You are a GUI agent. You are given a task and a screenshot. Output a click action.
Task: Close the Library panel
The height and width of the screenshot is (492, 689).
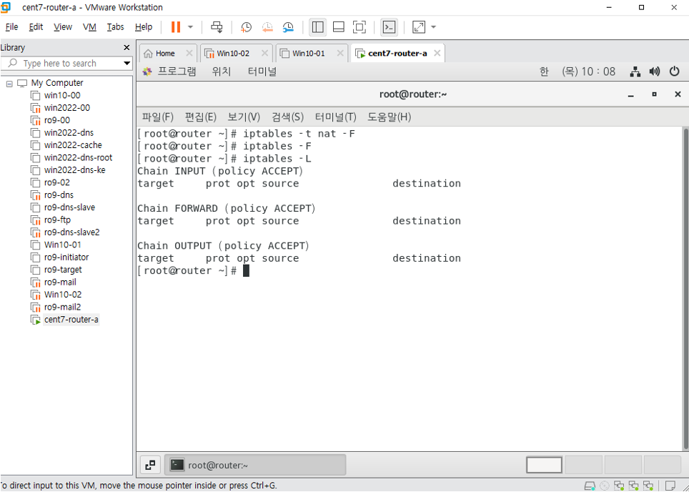[x=127, y=47]
